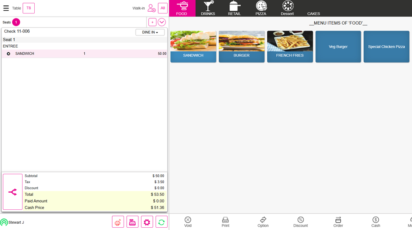Expand the seats chevron down circle

tap(162, 22)
